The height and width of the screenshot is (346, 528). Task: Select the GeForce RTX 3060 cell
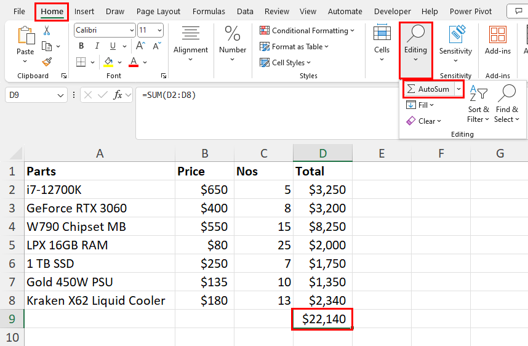click(x=100, y=208)
